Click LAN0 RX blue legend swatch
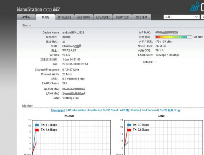The image size is (204, 155). (x=129, y=125)
